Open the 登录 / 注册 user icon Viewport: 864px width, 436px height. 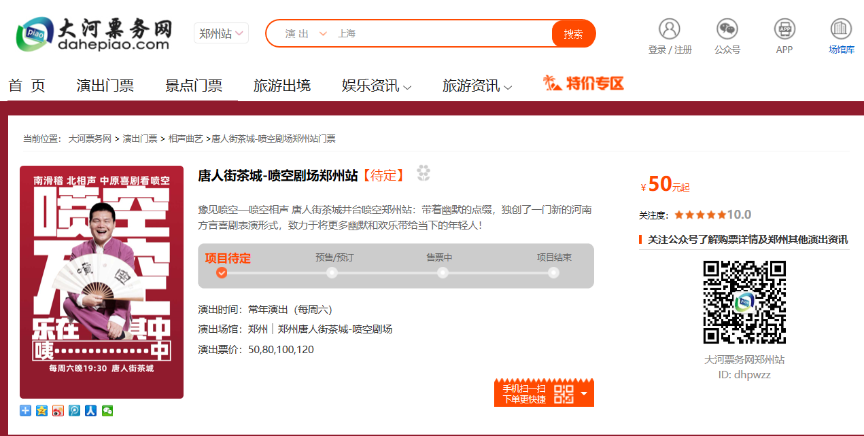tap(670, 29)
